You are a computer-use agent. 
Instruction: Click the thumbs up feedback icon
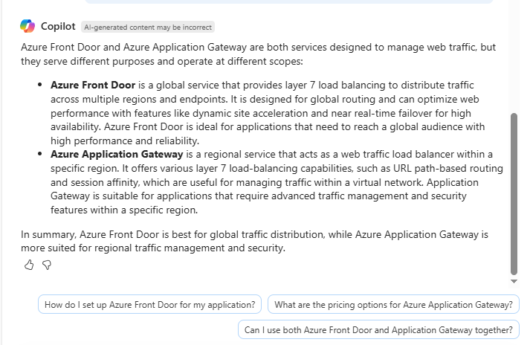click(29, 265)
